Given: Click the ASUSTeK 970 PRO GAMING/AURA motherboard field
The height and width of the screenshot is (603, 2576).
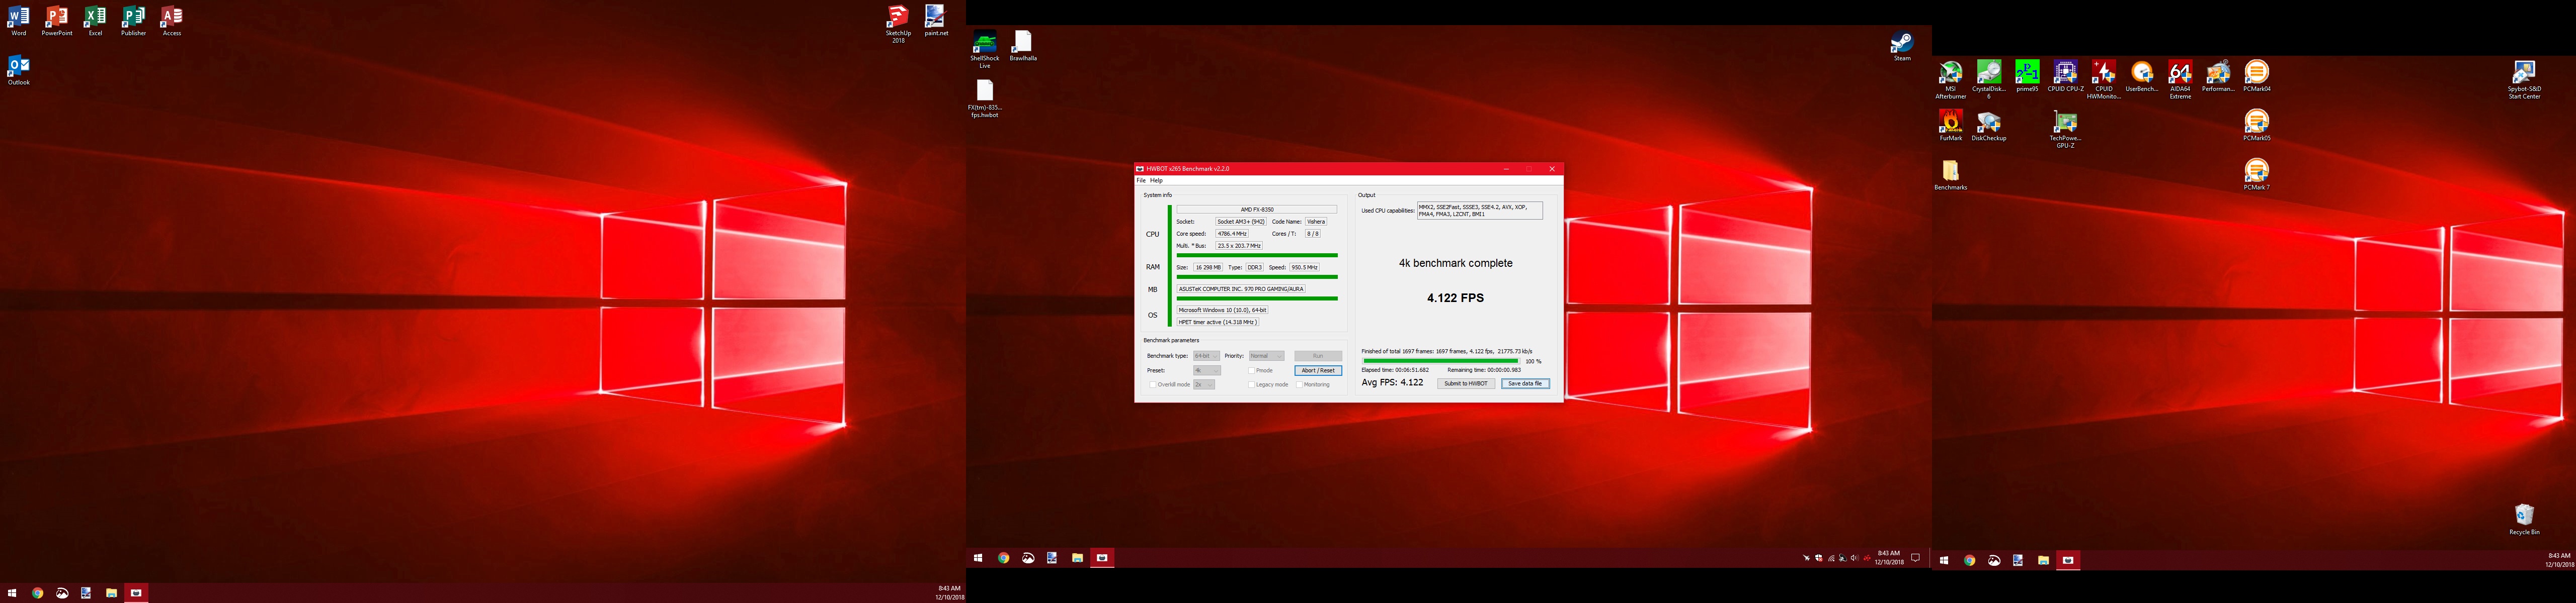Looking at the screenshot, I should (1241, 288).
